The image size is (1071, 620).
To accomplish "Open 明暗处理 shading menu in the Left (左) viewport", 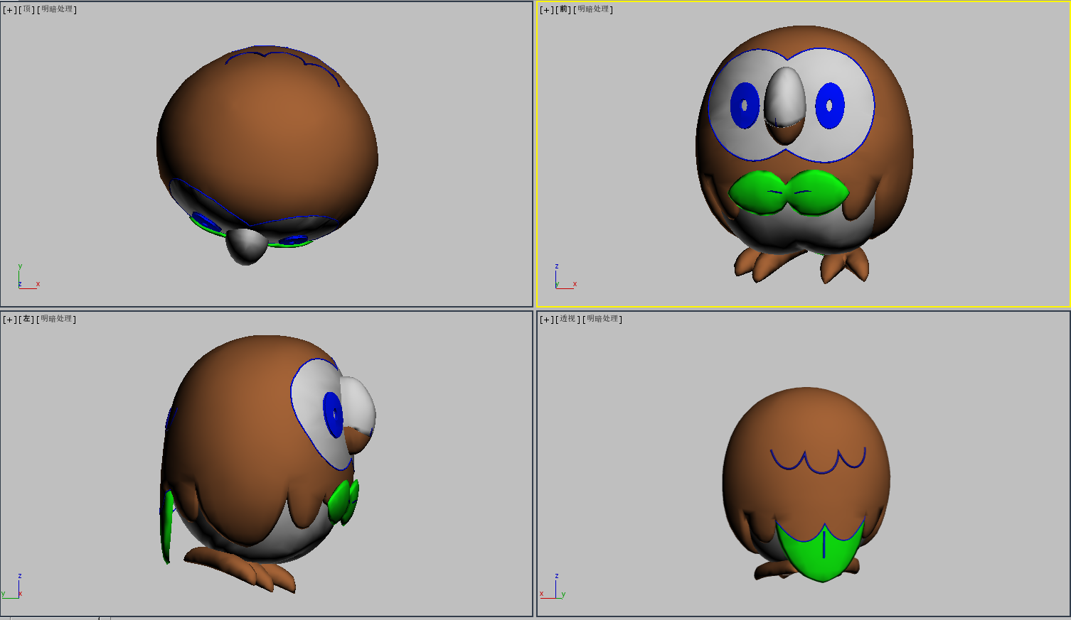I will pos(57,320).
